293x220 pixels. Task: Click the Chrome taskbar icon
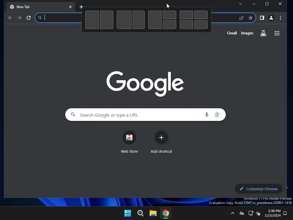pos(166,213)
